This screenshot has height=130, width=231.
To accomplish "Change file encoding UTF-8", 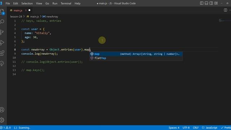I will point(186,128).
